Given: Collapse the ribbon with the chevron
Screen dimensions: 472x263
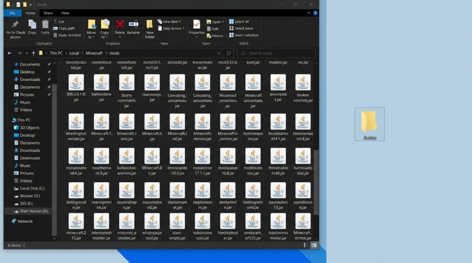Looking at the screenshot, I should coord(308,13).
